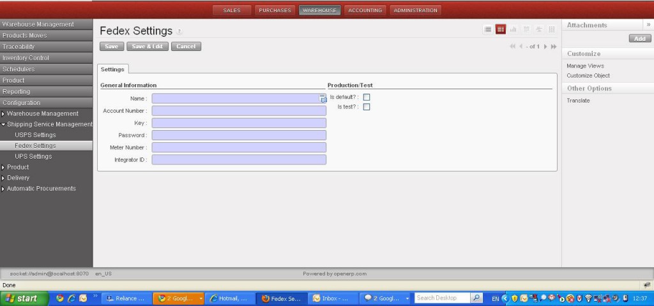Open Firefox Fedex Settings taskbar item
The height and width of the screenshot is (306, 654).
click(281, 298)
